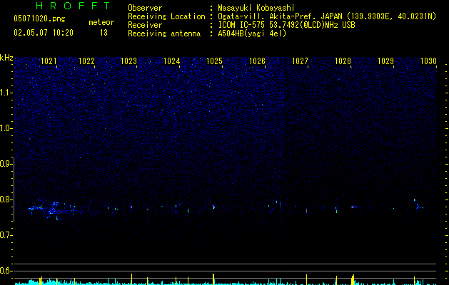449x285 pixels.
Task: Click the meteor echo cluster near 1021
Action: pyautogui.click(x=53, y=211)
